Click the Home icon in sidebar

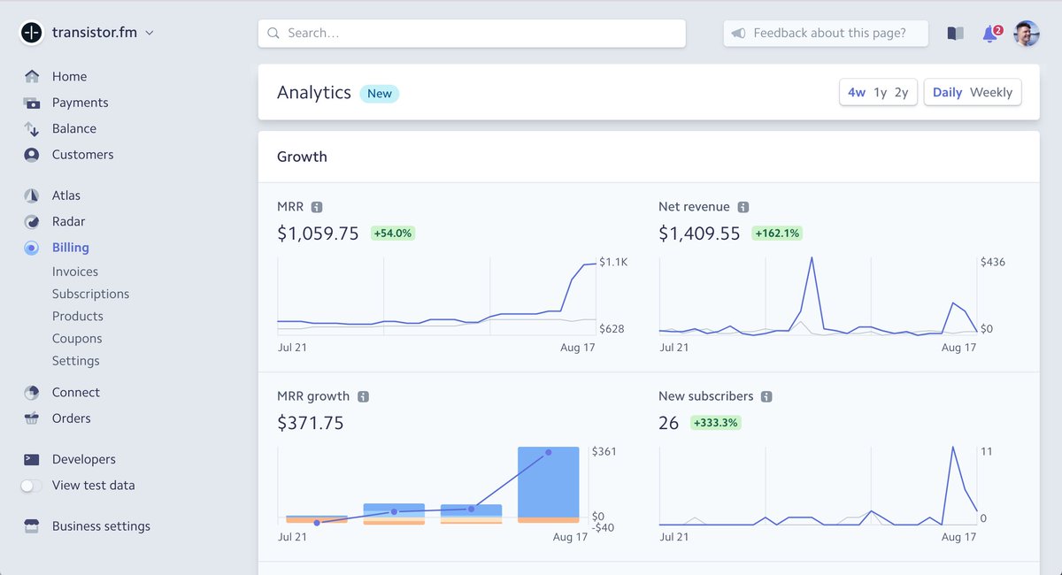point(32,76)
